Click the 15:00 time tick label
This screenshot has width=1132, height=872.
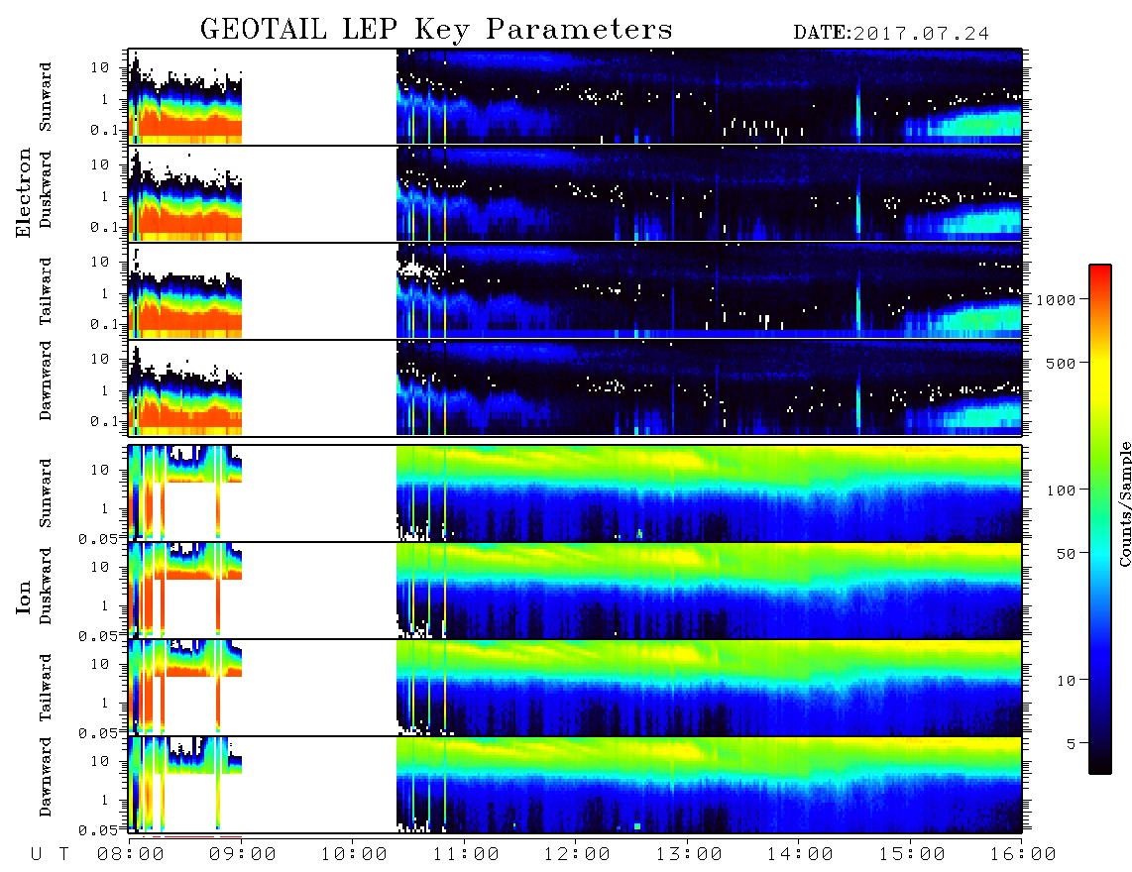(x=911, y=855)
